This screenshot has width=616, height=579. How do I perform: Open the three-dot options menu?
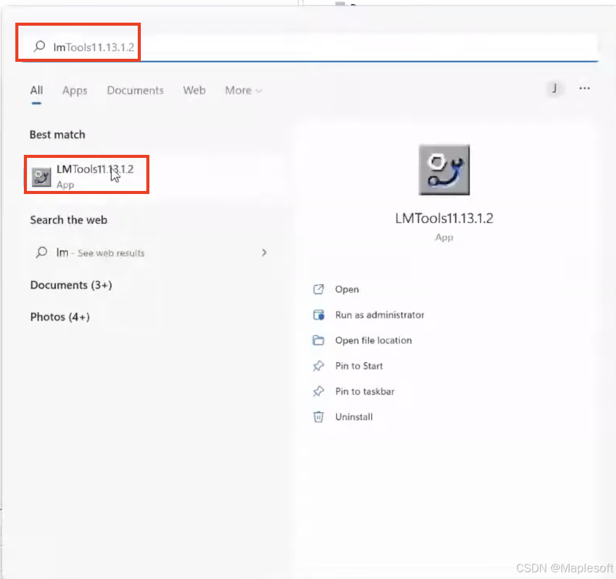(584, 89)
